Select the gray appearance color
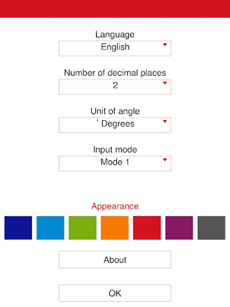This screenshot has height=307, width=230. coord(211,228)
